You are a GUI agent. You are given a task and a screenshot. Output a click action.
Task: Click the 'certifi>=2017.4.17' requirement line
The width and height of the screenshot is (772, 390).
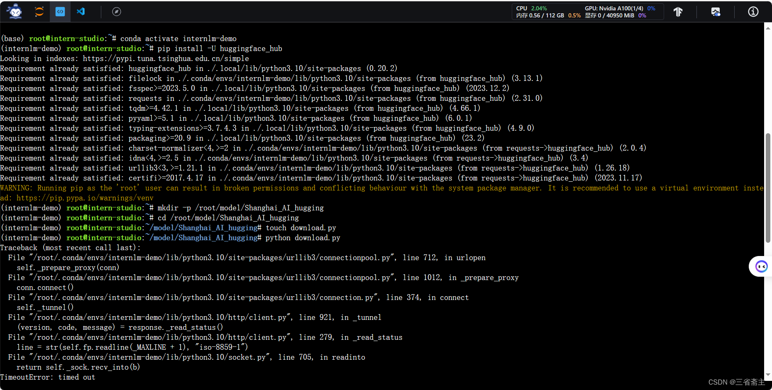[321, 178]
